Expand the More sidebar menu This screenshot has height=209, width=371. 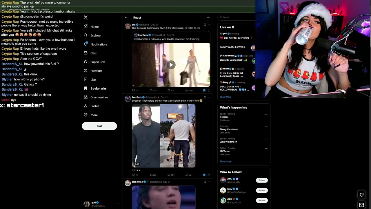tap(91, 115)
